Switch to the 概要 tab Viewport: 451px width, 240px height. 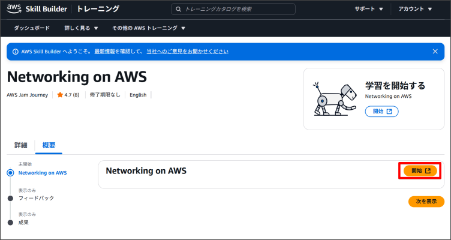point(49,146)
